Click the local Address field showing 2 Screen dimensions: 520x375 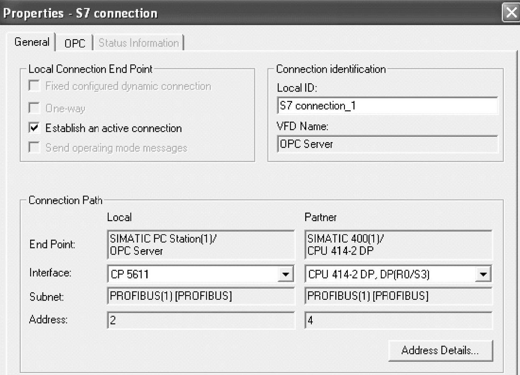pos(201,321)
